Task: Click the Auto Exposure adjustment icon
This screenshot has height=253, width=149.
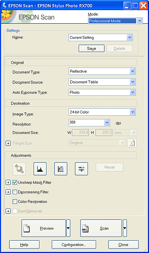Action: [x=19, y=169]
